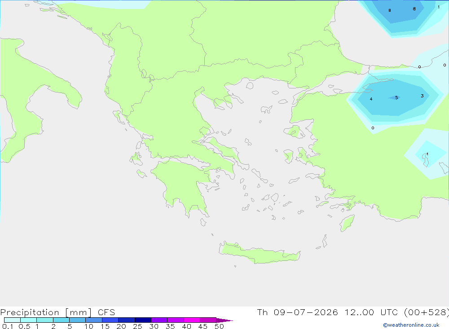Click the 30 mm purple legend swatch
The image size is (449, 329).
(159, 320)
